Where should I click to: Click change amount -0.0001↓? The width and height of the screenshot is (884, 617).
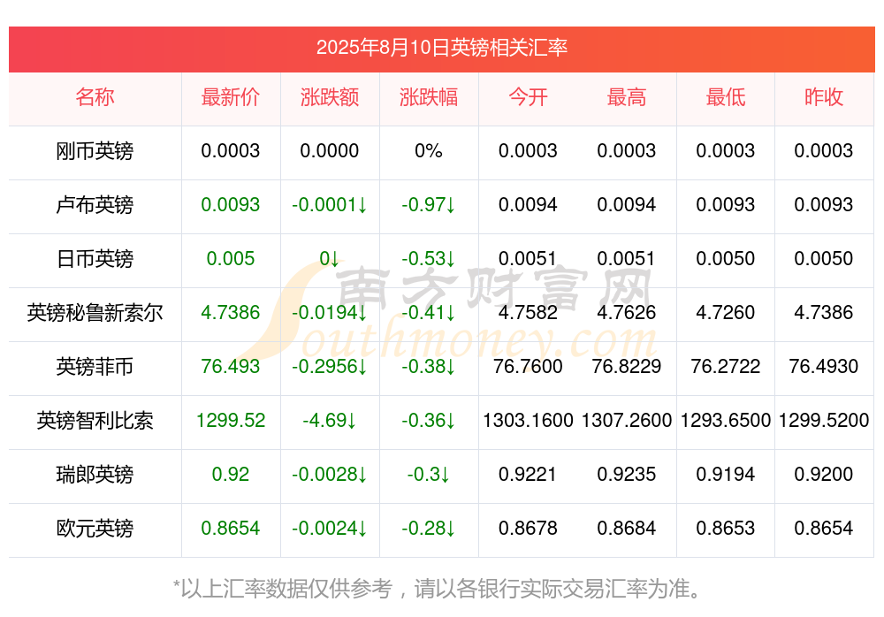(330, 205)
